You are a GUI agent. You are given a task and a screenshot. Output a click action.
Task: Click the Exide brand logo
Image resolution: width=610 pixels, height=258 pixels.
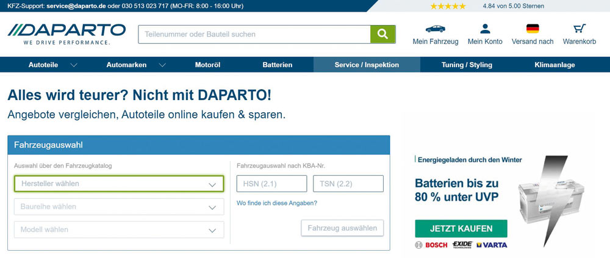tap(462, 245)
